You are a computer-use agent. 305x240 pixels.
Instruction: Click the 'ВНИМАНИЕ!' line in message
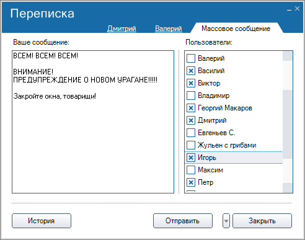tap(33, 72)
